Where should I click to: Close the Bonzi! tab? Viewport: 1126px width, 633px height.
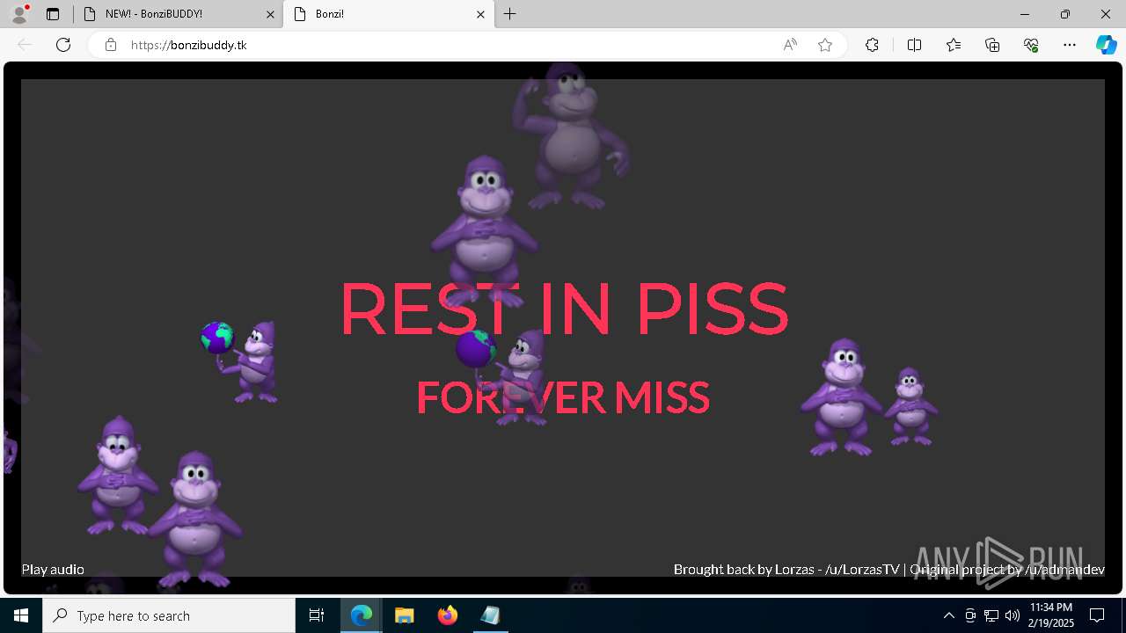pyautogui.click(x=480, y=14)
